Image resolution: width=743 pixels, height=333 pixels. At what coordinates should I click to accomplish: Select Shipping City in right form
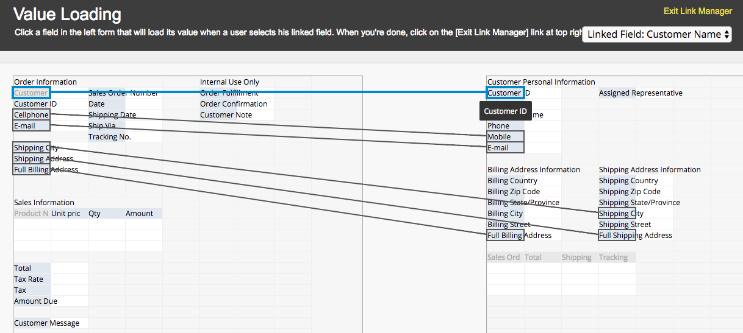click(617, 214)
